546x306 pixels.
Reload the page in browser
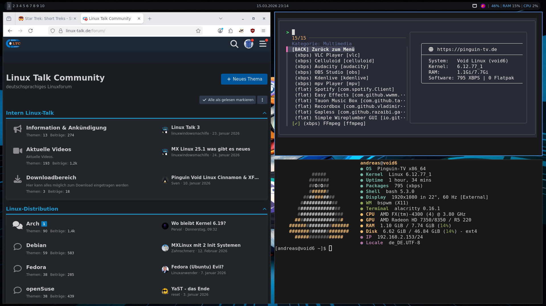pyautogui.click(x=30, y=31)
